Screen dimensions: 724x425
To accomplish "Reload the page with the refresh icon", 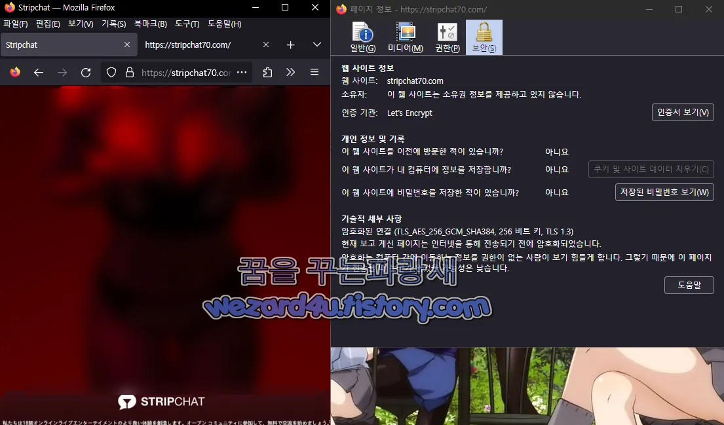I will [86, 72].
